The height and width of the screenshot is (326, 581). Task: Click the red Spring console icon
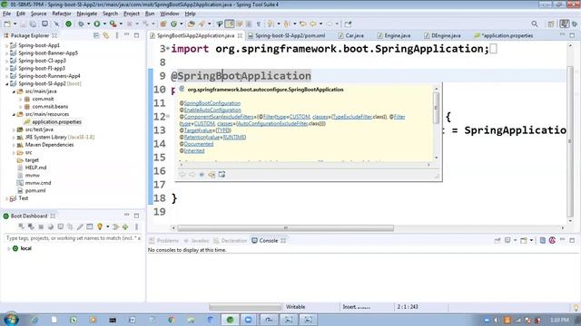point(552,241)
